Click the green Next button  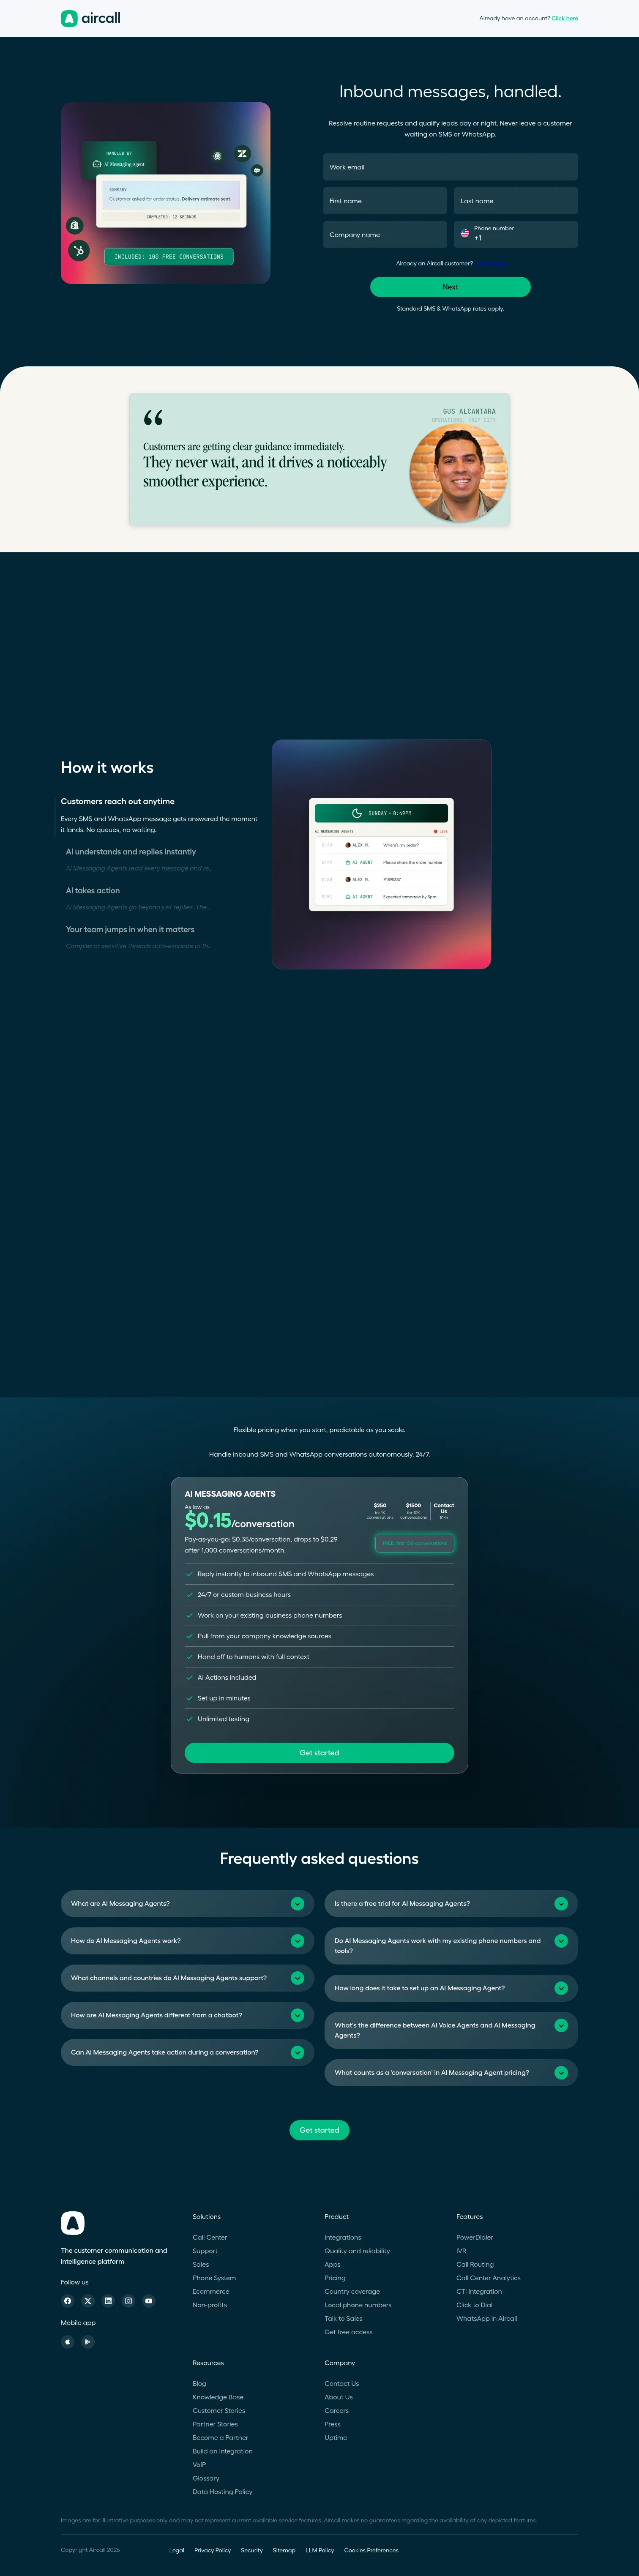coord(450,287)
